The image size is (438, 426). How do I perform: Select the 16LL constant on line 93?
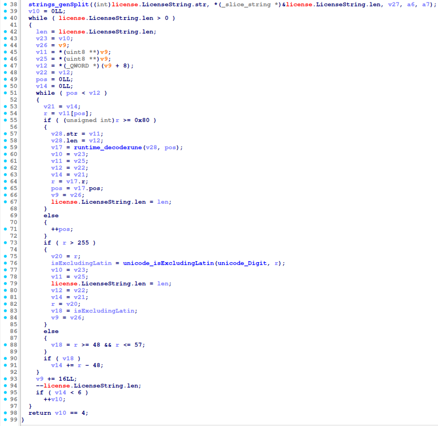point(66,379)
